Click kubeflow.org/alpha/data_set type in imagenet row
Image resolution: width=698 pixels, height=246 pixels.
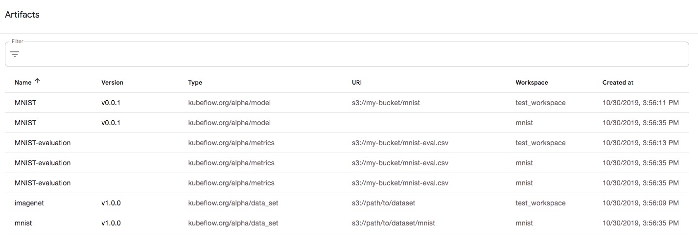coord(233,203)
